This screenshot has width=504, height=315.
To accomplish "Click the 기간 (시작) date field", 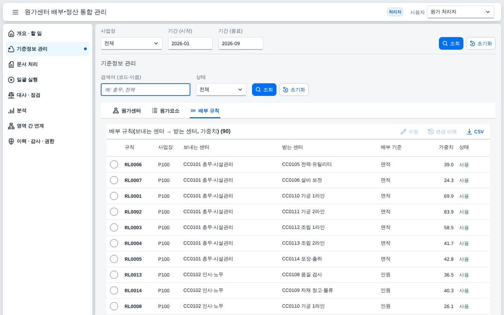I will pos(190,43).
